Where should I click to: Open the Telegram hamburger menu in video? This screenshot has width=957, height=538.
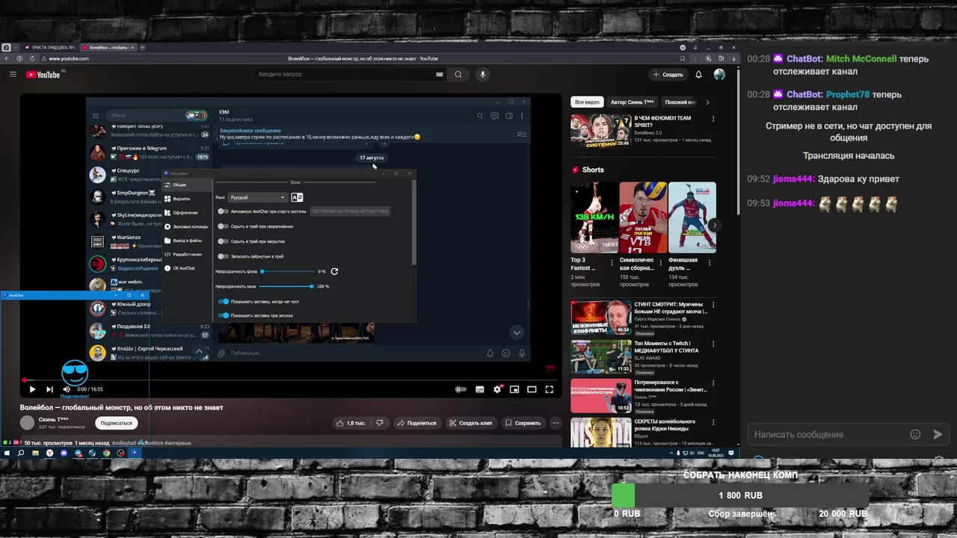[x=96, y=116]
